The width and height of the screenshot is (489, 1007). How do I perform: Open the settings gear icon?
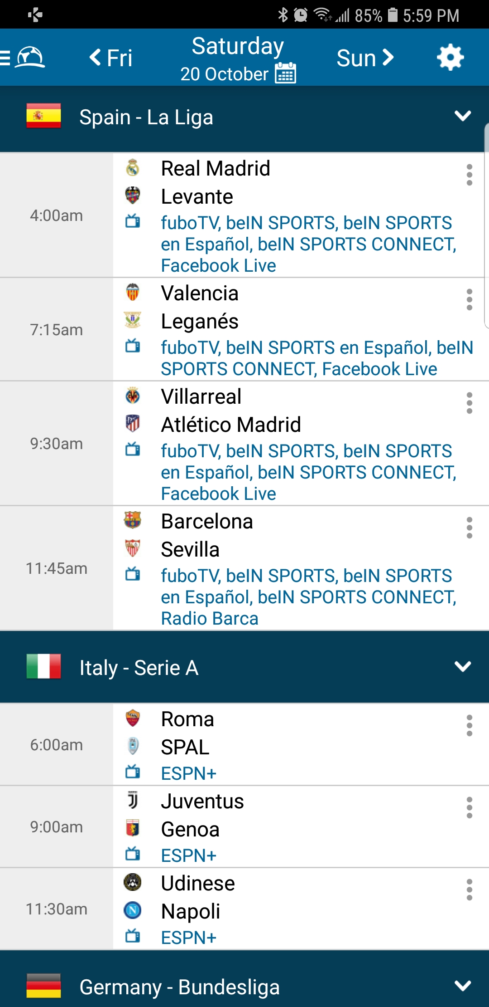[x=450, y=58]
